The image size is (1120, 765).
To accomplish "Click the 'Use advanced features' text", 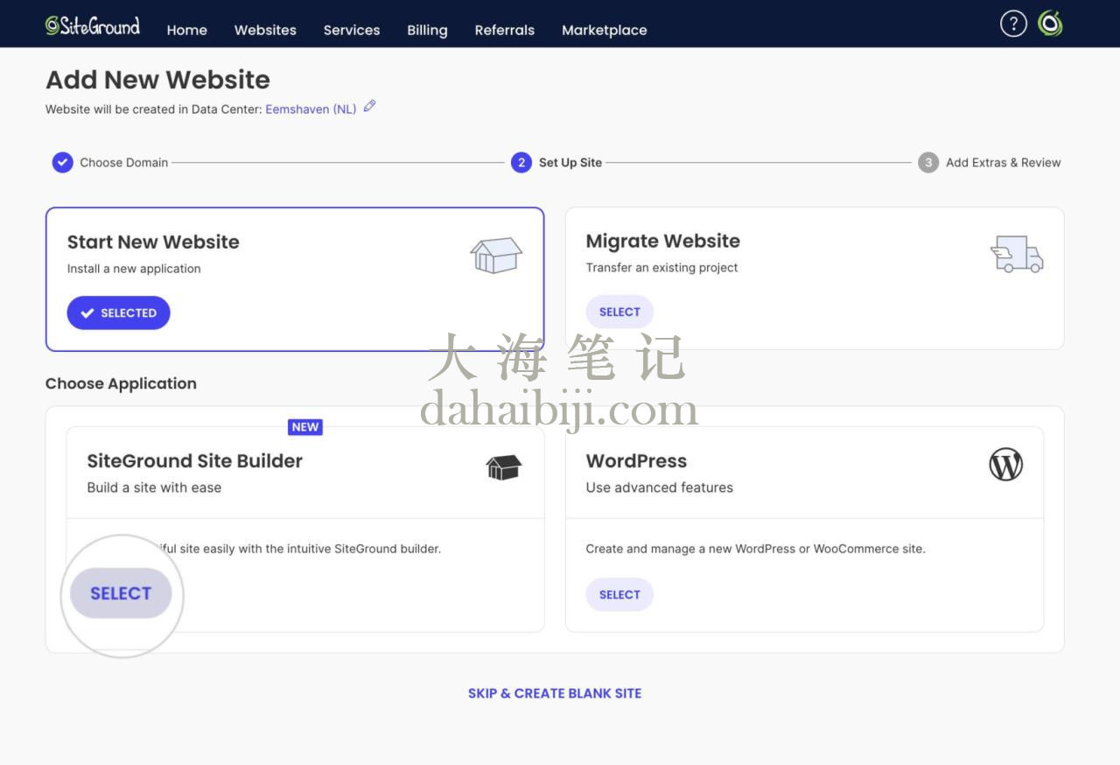I will tap(660, 488).
